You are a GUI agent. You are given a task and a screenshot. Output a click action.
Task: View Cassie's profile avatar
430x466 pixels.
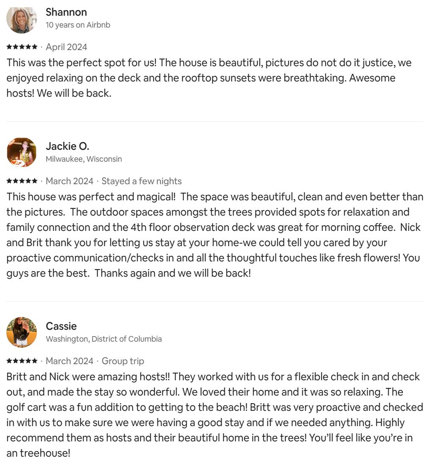tap(22, 332)
